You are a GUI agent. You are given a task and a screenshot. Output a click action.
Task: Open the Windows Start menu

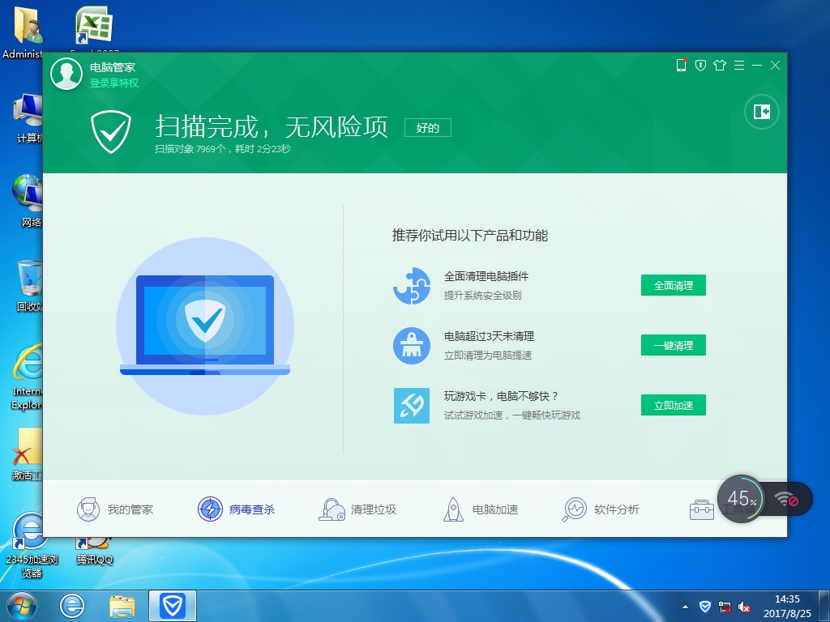pos(22,606)
